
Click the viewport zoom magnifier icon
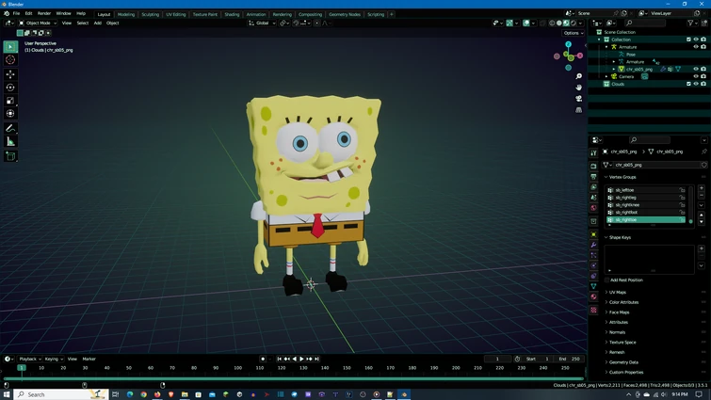pyautogui.click(x=578, y=76)
